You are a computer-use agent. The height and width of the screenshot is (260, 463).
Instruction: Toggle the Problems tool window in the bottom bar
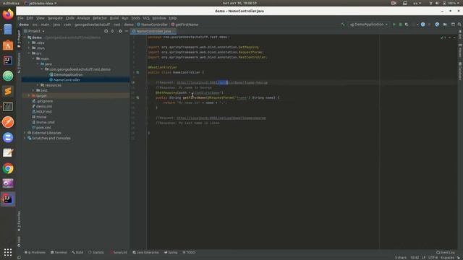35,252
